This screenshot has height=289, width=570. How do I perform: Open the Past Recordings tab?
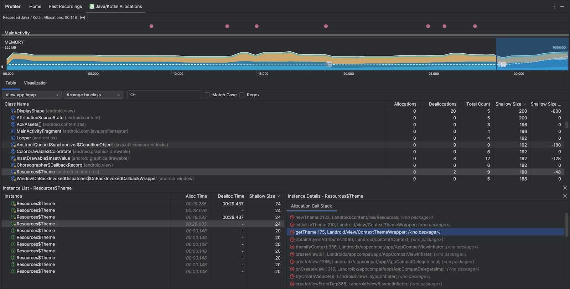[x=65, y=6]
